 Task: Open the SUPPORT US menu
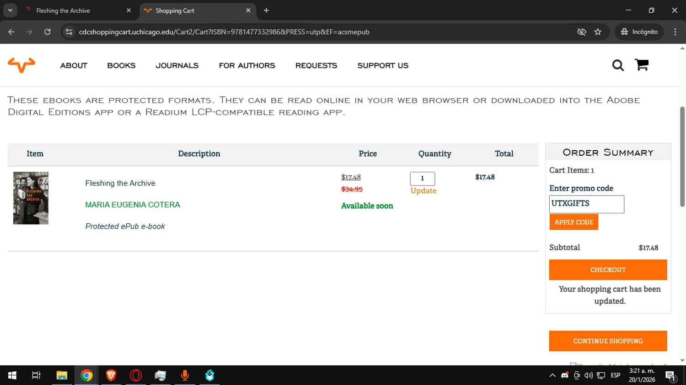(383, 66)
